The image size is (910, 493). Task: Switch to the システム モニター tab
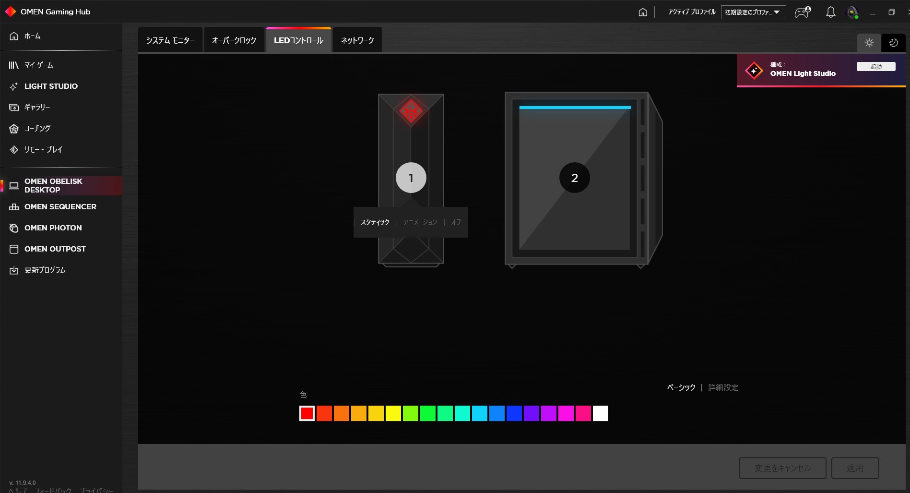pyautogui.click(x=170, y=40)
